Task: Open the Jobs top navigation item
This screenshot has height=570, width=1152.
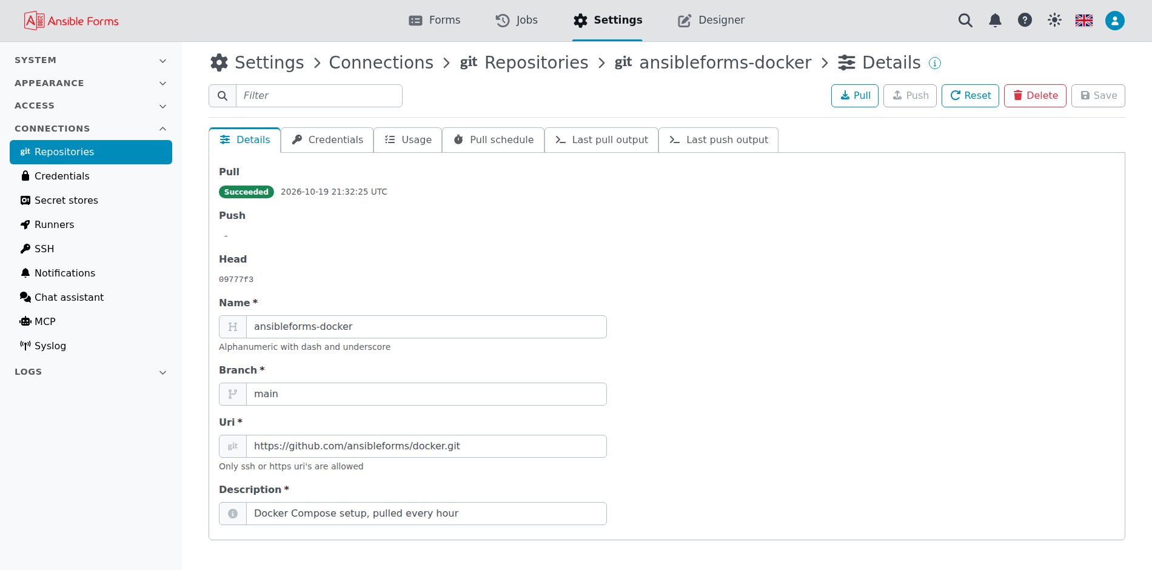Action: (517, 20)
